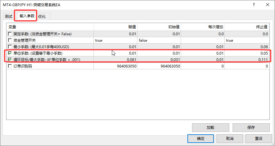Screen dimensions: 275x146
Task: Click the 加载 button
Action: point(210,127)
